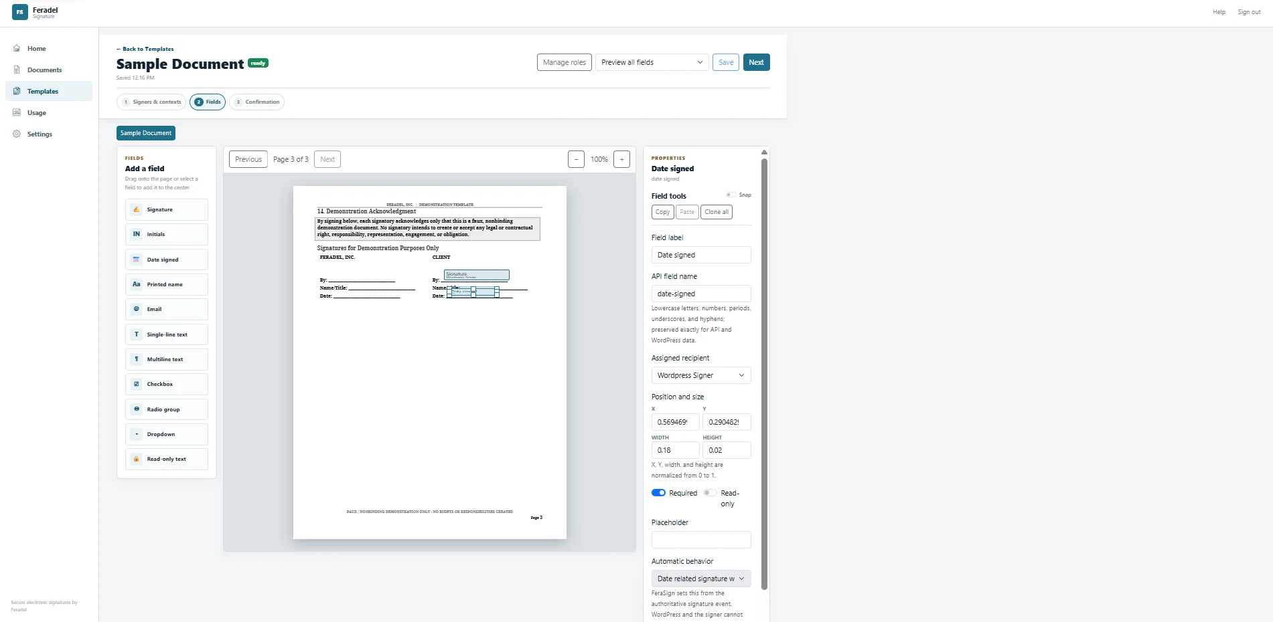Click the properties panel scrollbar
The height and width of the screenshot is (622, 1273).
(x=764, y=373)
